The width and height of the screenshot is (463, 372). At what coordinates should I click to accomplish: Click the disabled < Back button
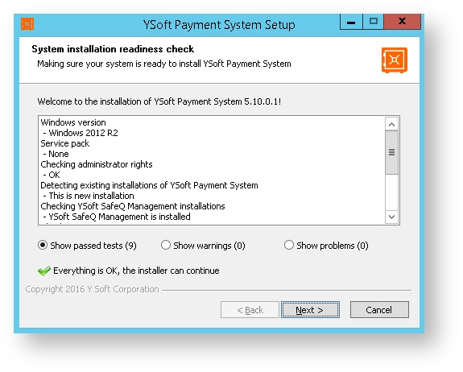point(250,310)
